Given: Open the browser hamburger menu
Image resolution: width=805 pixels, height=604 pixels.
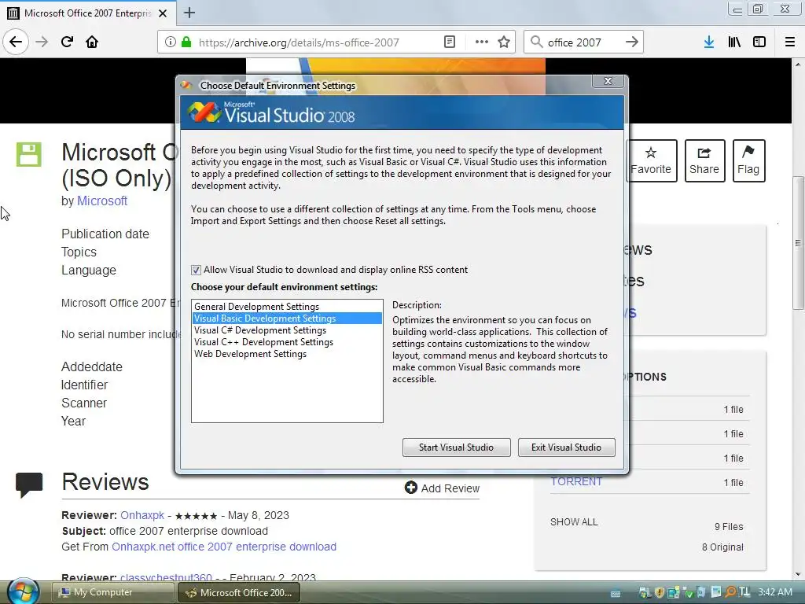Looking at the screenshot, I should [790, 42].
